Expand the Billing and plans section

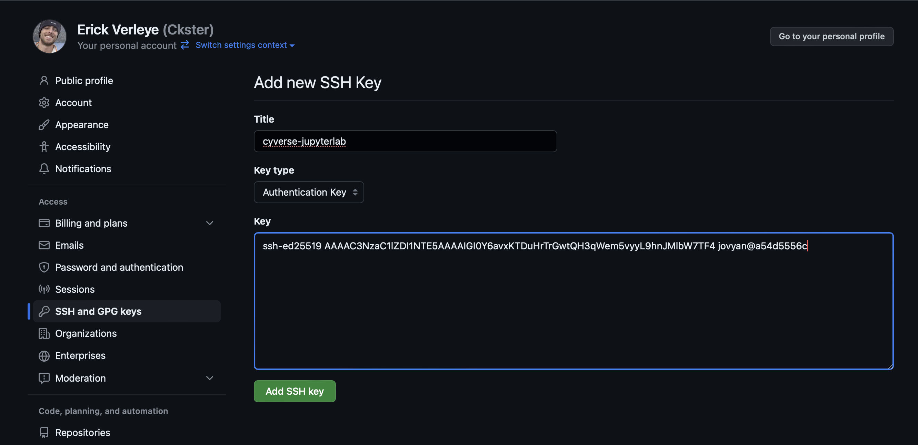[x=210, y=223]
